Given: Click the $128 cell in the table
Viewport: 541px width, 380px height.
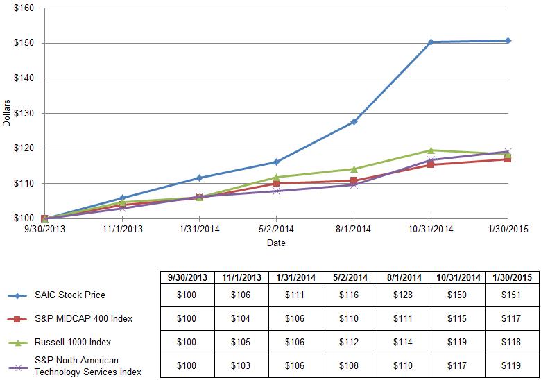Looking at the screenshot, I should point(404,295).
